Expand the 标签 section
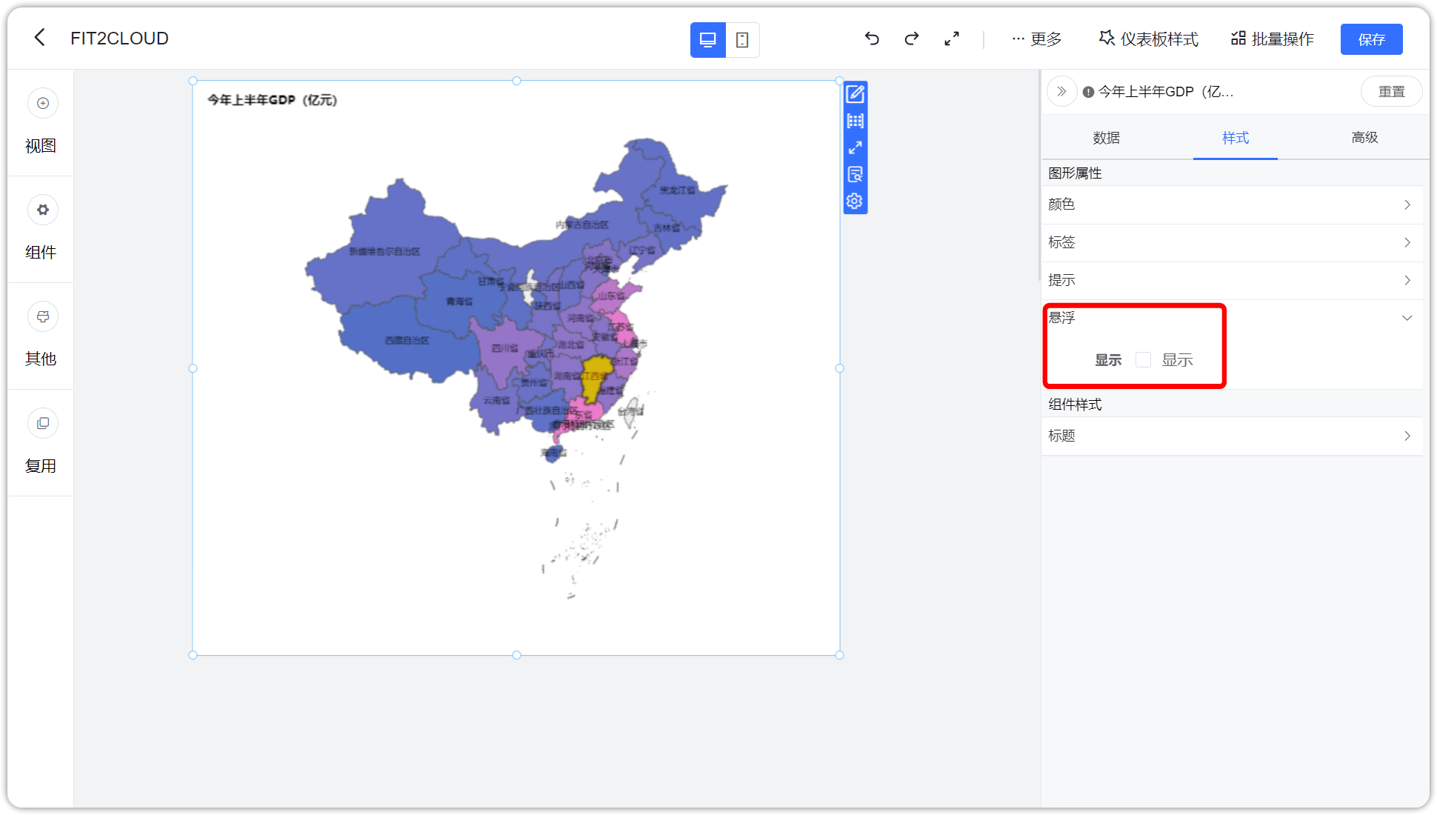Screen dimensions: 1437x815 (1233, 242)
